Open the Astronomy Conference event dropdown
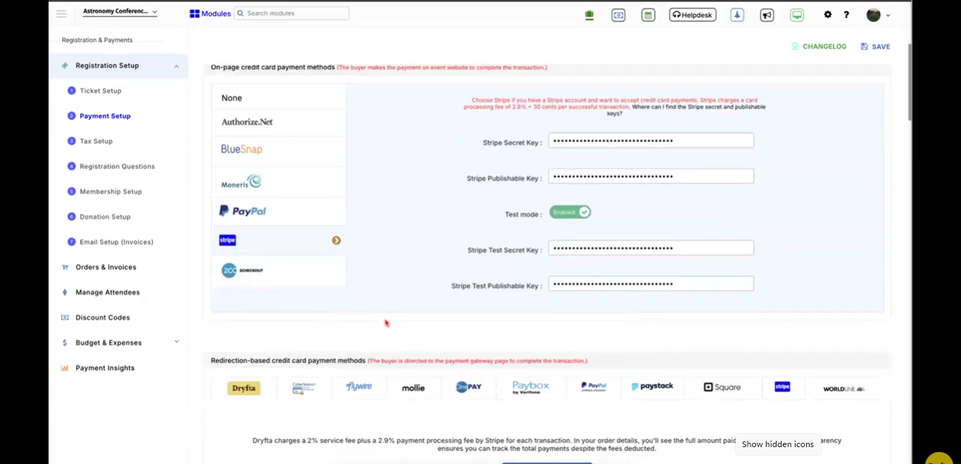 (x=120, y=11)
